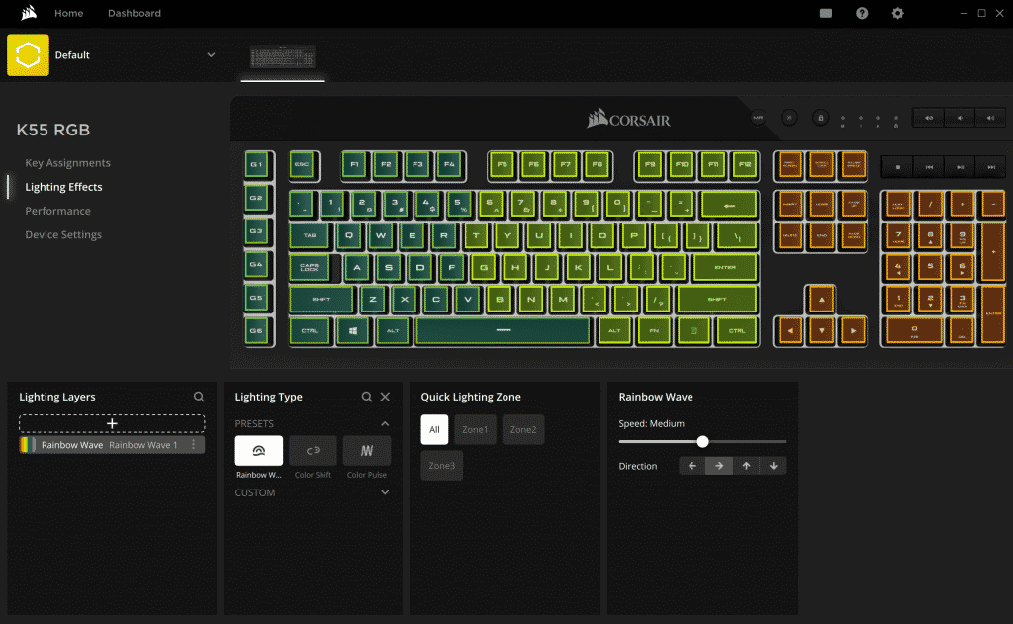Close the Lighting Type panel
This screenshot has width=1013, height=624.
[385, 397]
